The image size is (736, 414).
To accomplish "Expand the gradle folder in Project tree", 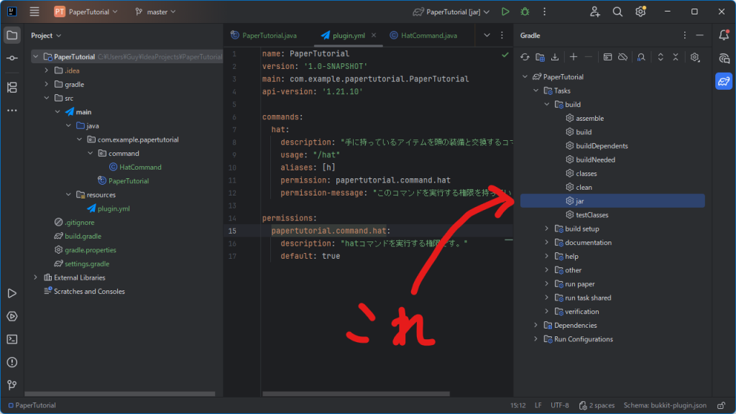I will [47, 84].
